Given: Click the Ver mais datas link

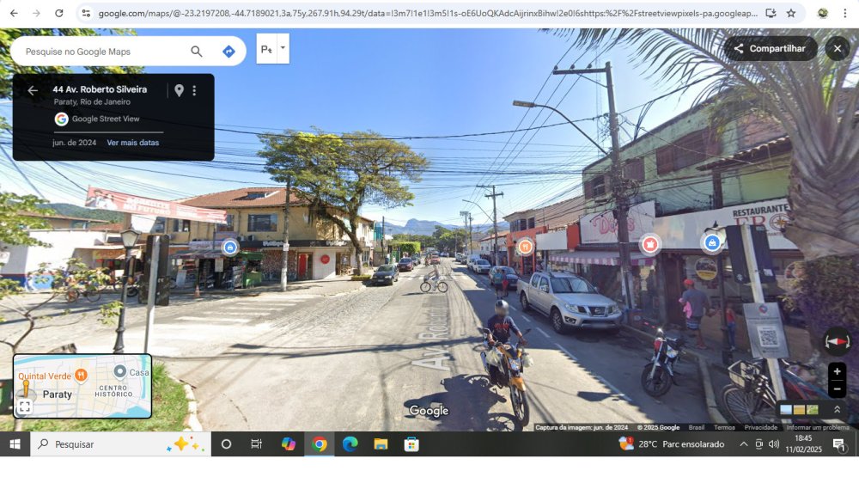Looking at the screenshot, I should click(x=132, y=143).
